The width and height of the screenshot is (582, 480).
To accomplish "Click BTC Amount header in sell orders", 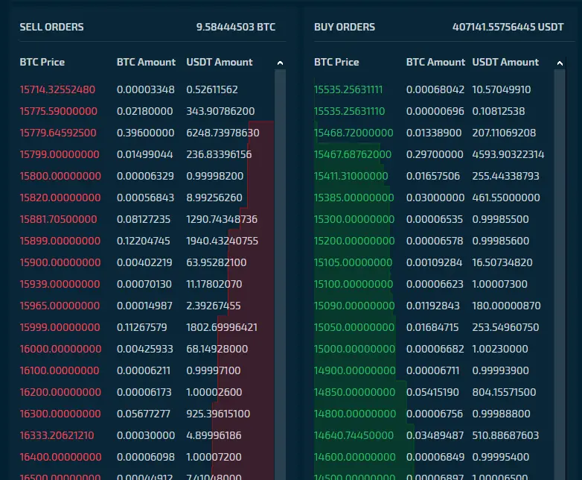I will point(146,62).
